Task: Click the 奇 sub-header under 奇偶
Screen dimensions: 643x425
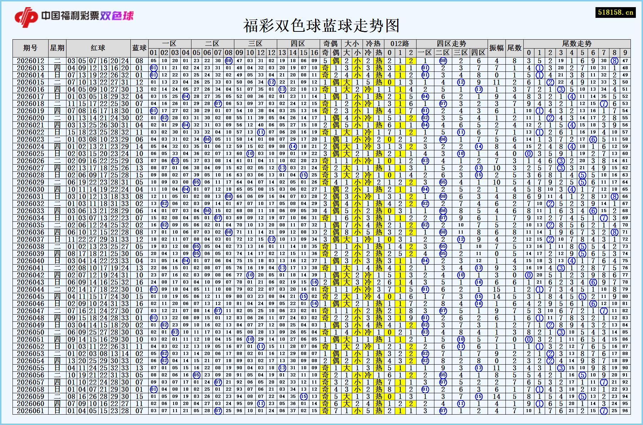Action: 325,53
